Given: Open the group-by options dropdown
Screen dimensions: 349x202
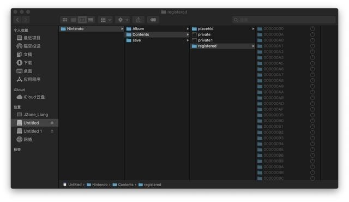Looking at the screenshot, I should click(106, 20).
